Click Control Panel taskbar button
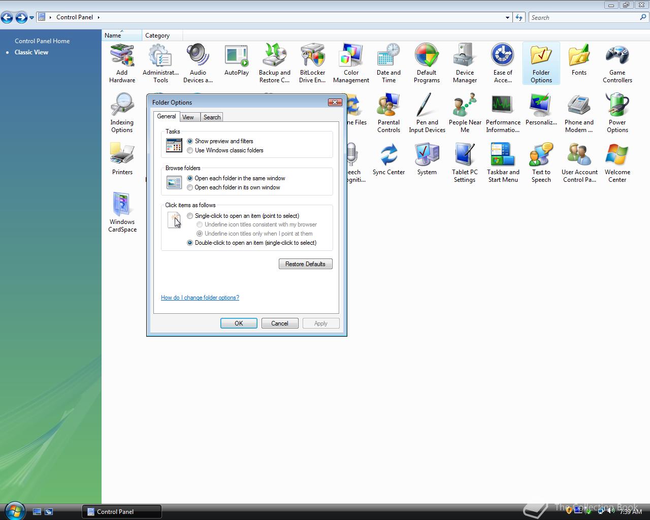Screen dimensions: 650x520 tap(122, 511)
